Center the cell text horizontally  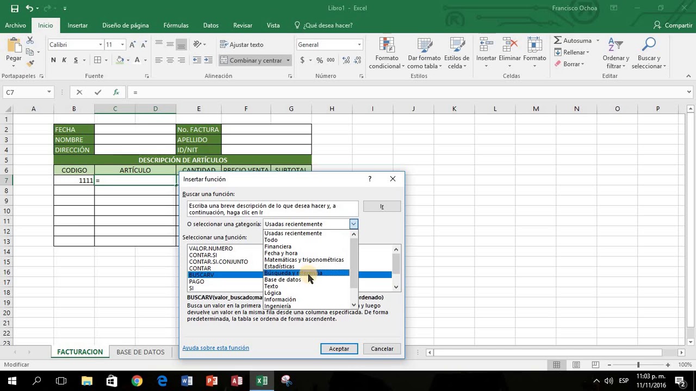pyautogui.click(x=170, y=60)
